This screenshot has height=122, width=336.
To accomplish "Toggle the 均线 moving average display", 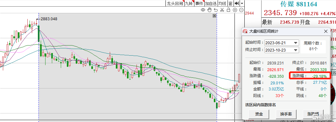I will 222,3.
